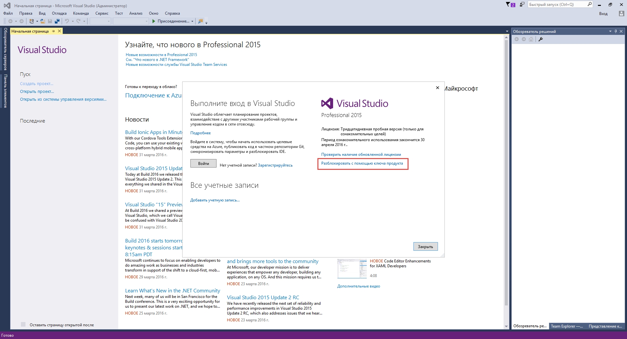Click the Solution Explorer Forward arrow icon
This screenshot has width=627, height=339.
[x=524, y=39]
